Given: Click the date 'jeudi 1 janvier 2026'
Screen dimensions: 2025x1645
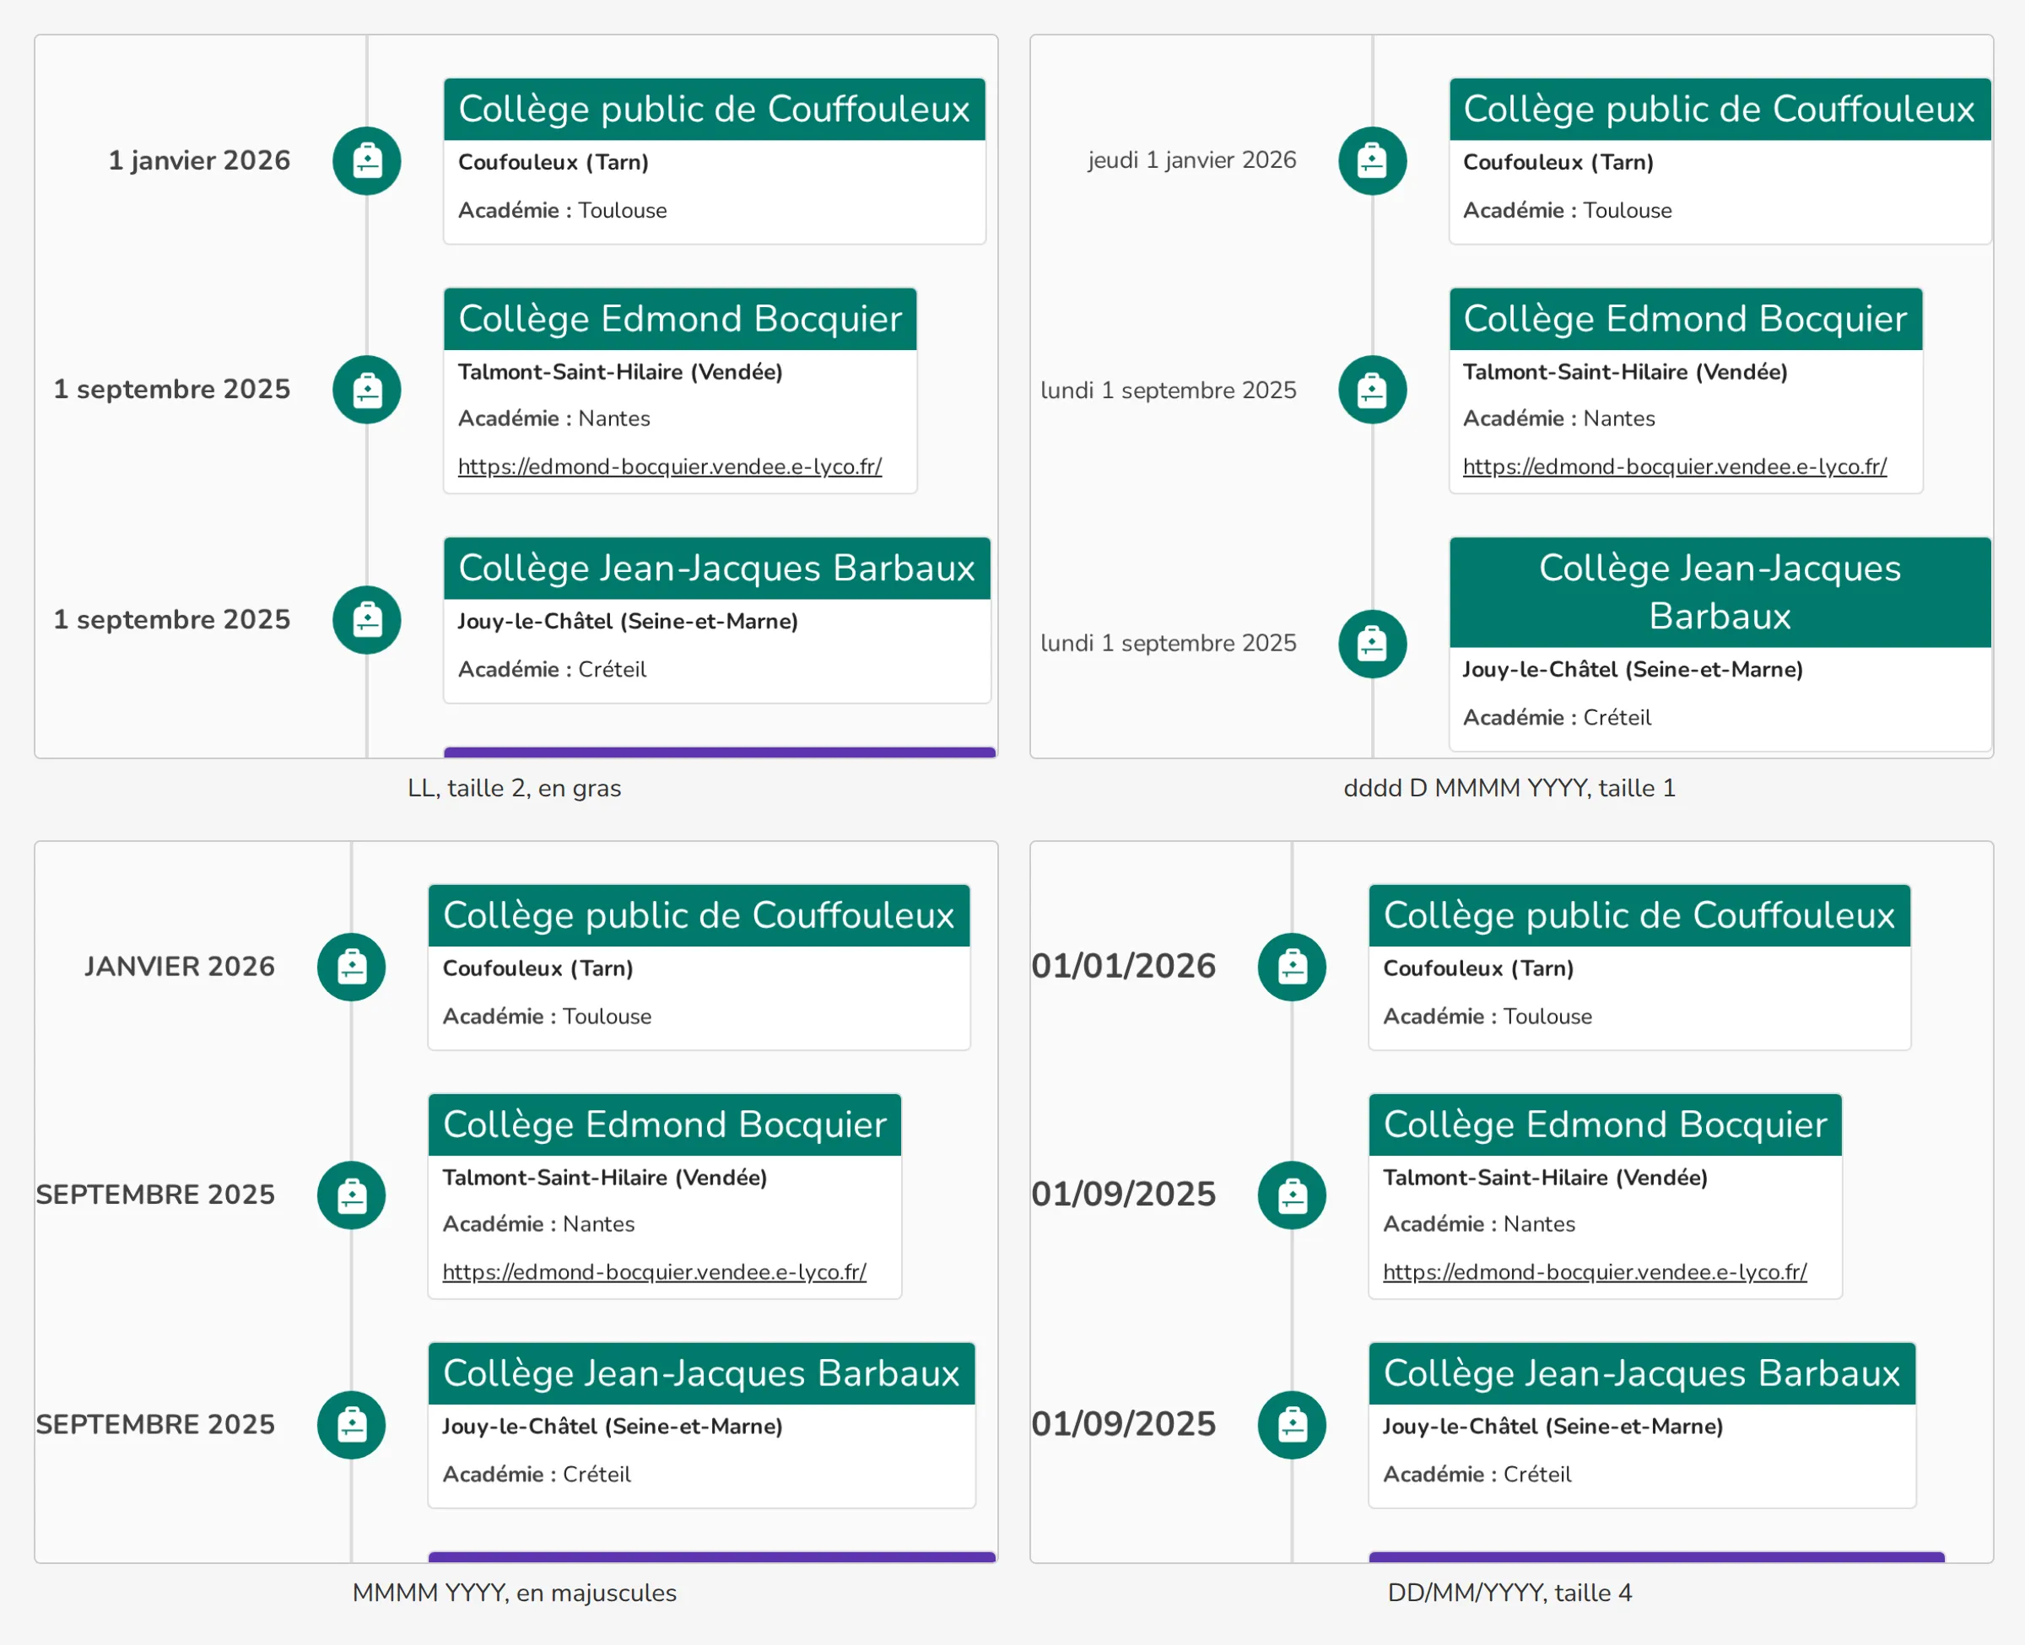Looking at the screenshot, I should pyautogui.click(x=1192, y=160).
